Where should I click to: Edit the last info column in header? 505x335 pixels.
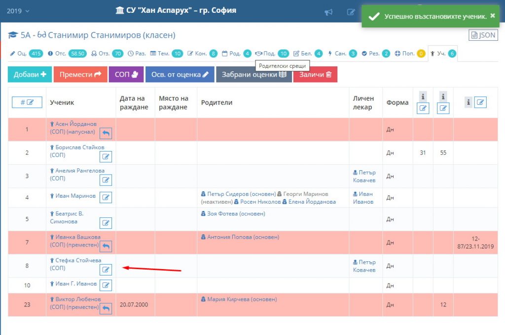[480, 102]
